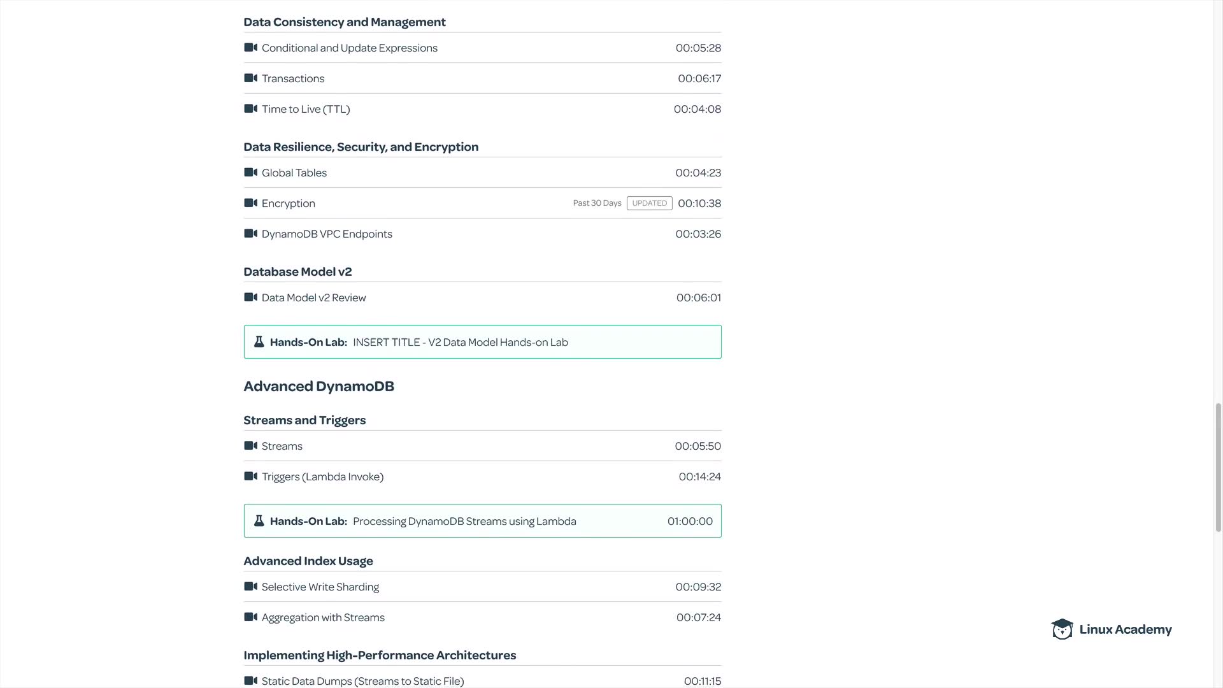1223x688 pixels.
Task: Click the flask icon on Processing DynamoDB Streams lab
Action: [259, 521]
